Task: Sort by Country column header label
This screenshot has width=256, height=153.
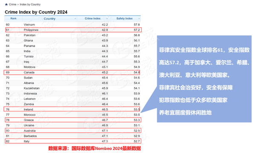Action: tap(49, 19)
